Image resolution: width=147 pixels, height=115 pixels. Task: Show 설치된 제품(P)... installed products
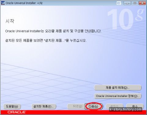click(44, 106)
